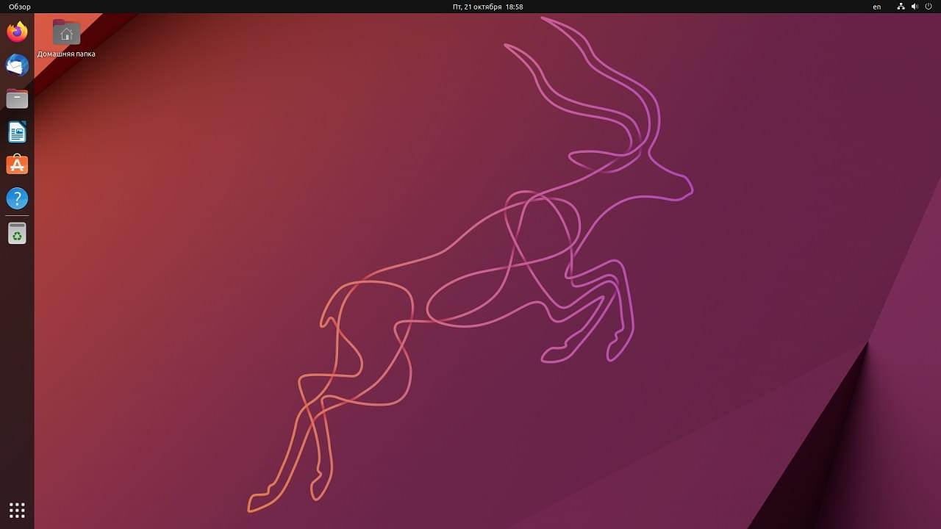Click the network status icon
941x529 pixels.
[x=901, y=7]
